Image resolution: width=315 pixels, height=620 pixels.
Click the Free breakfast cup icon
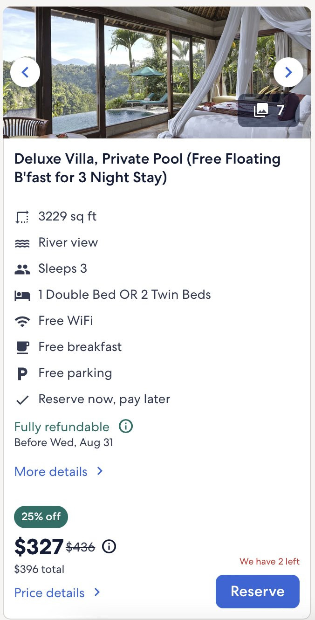tap(22, 347)
